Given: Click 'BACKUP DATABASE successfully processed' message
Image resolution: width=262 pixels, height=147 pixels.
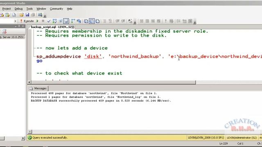Looking at the screenshot, I should (x=101, y=101).
